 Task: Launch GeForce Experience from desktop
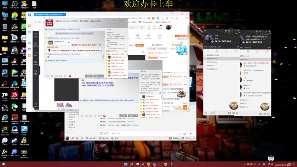click(5, 131)
